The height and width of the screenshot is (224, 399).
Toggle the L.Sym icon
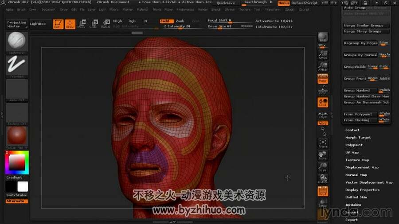click(x=323, y=115)
